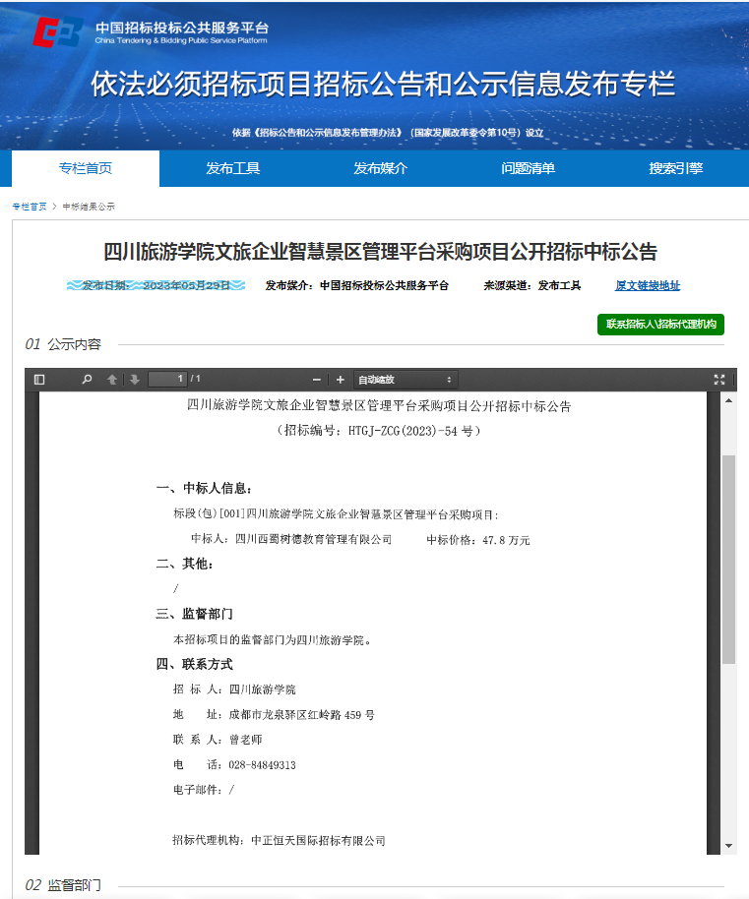This screenshot has width=749, height=899.
Task: Click 四川西蜀树德教育管理有限公司 winner name
Action: 314,540
